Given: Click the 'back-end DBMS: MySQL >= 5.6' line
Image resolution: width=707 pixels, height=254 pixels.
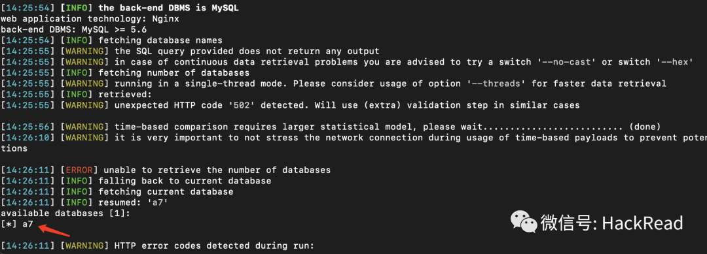Looking at the screenshot, I should [x=73, y=29].
